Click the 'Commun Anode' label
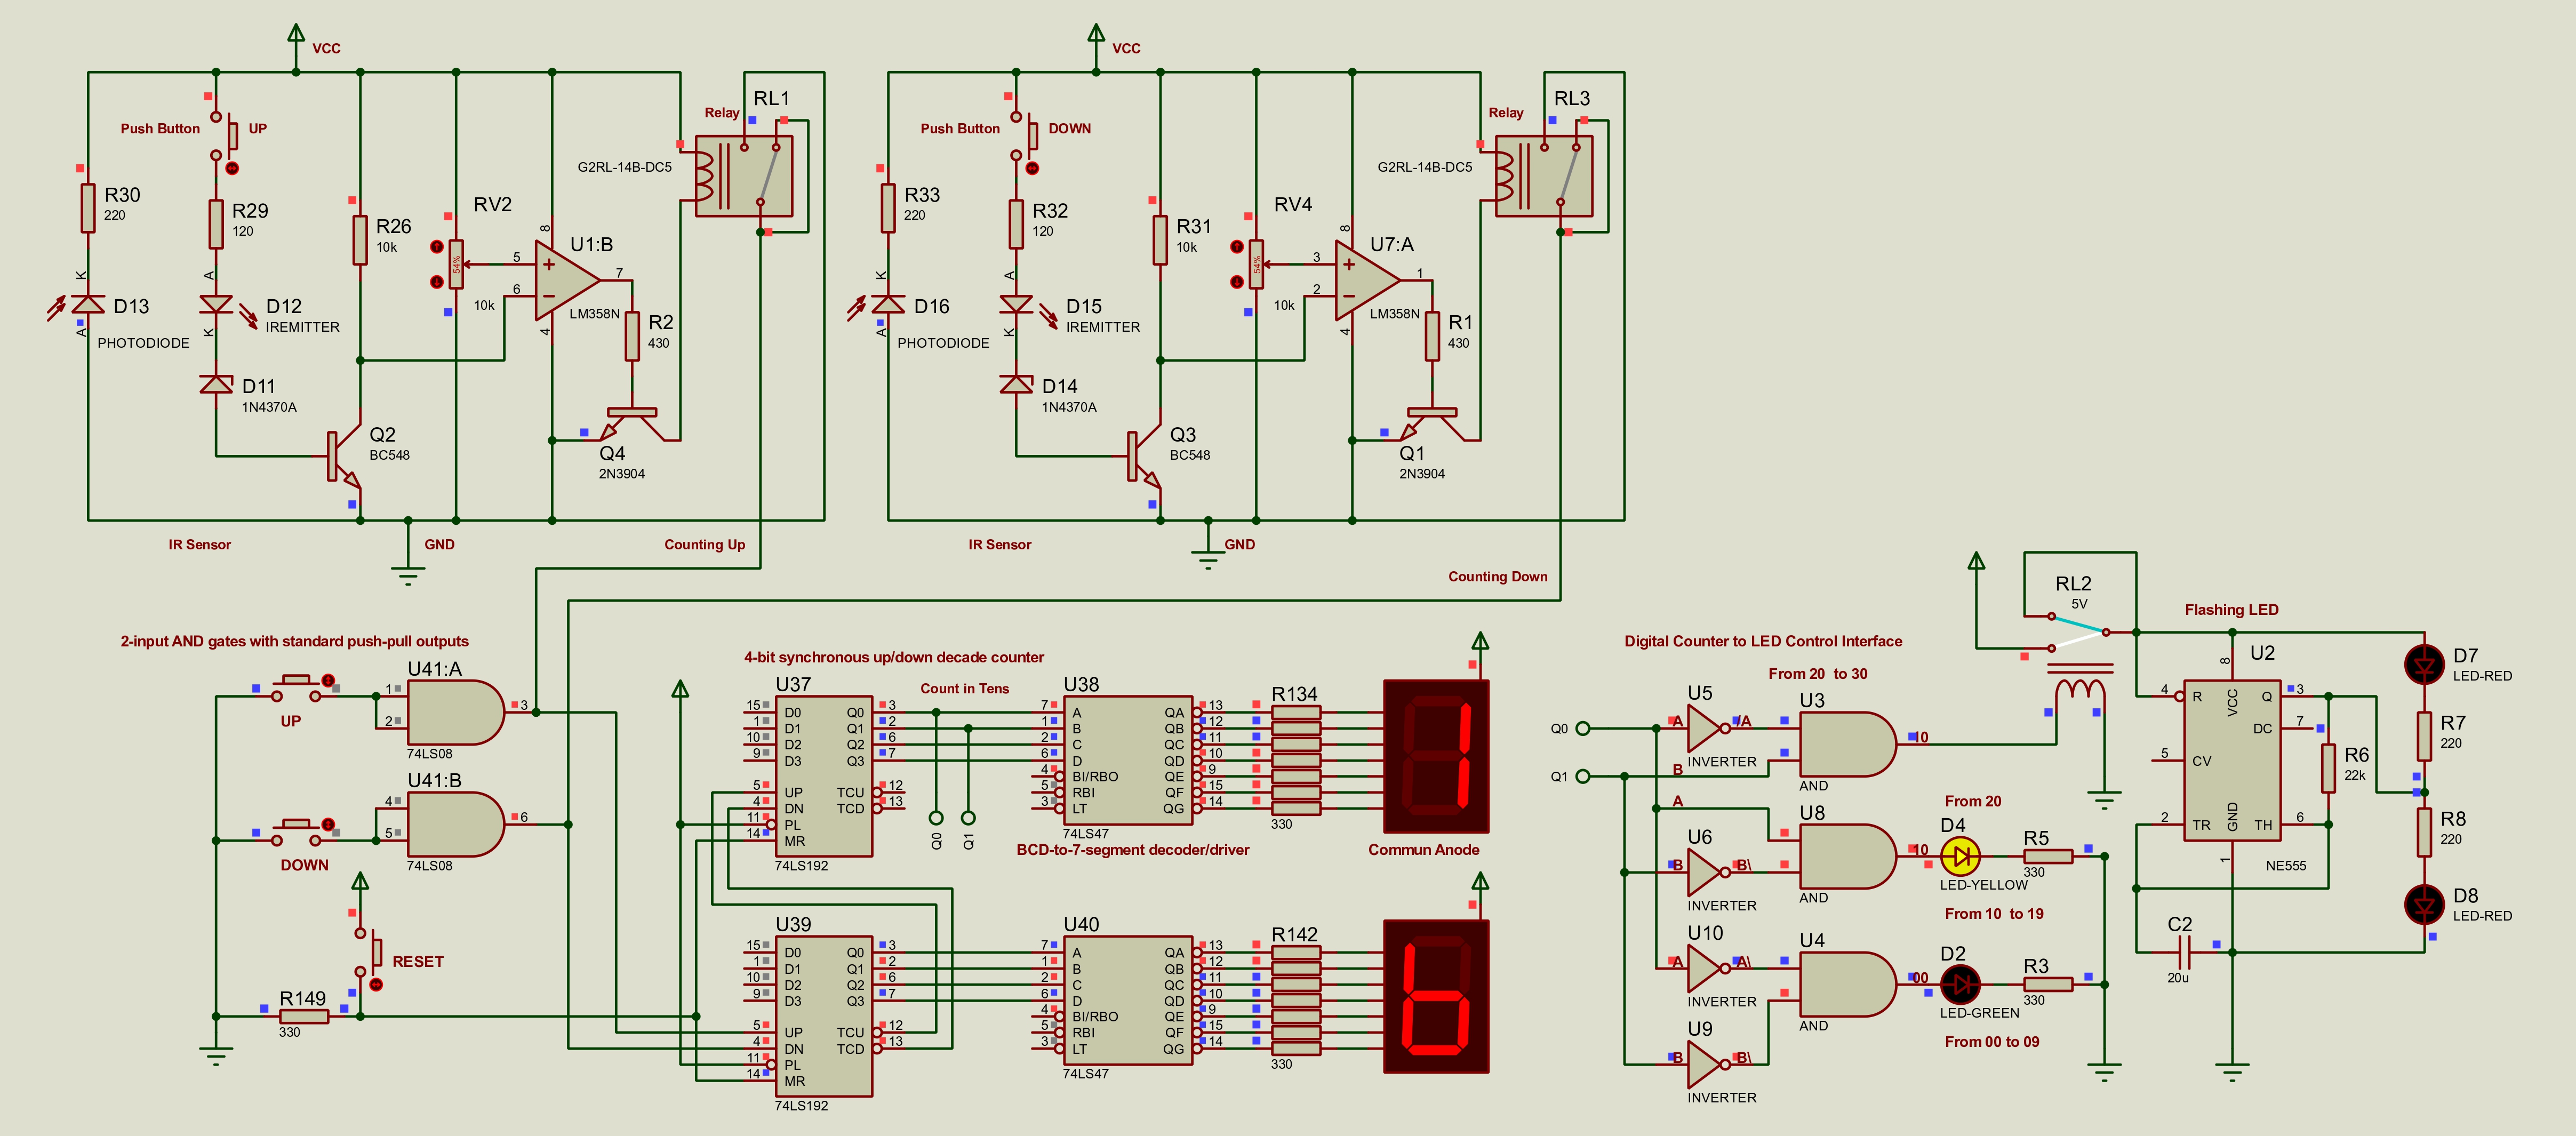 pyautogui.click(x=1423, y=849)
